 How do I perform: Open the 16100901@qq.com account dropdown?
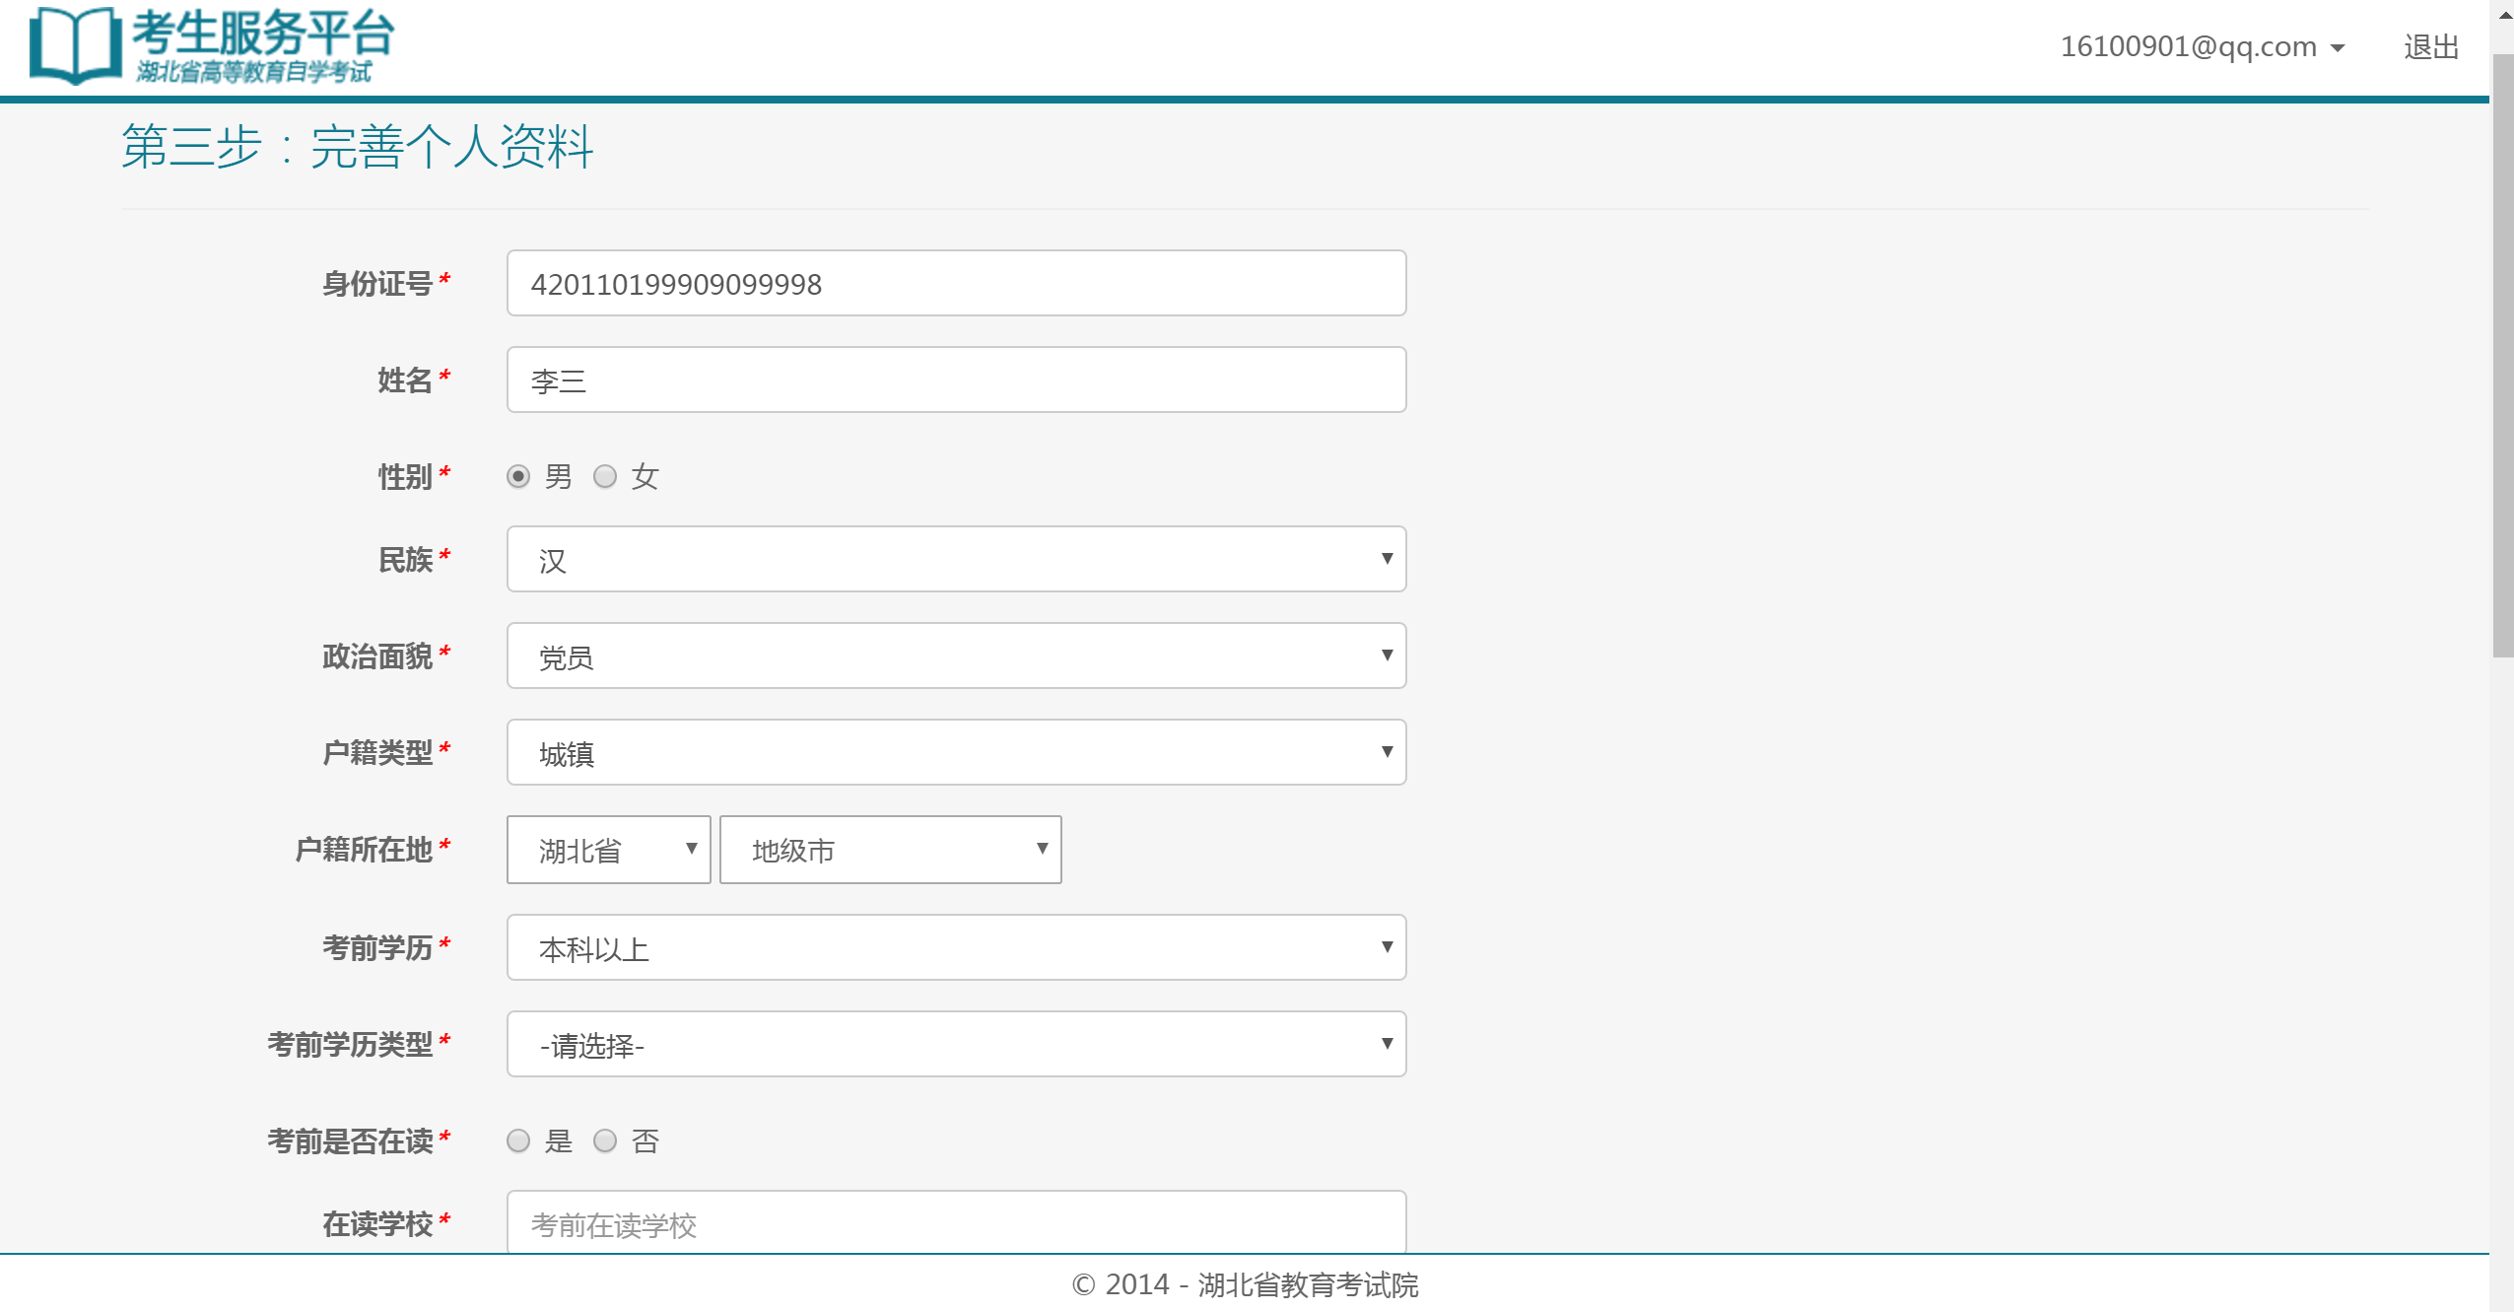coord(2202,46)
